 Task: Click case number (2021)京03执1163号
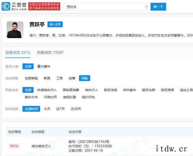pos(94,142)
